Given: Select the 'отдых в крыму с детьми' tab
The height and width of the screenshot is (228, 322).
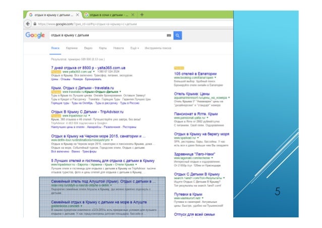Looking at the screenshot, I should (x=54, y=15).
